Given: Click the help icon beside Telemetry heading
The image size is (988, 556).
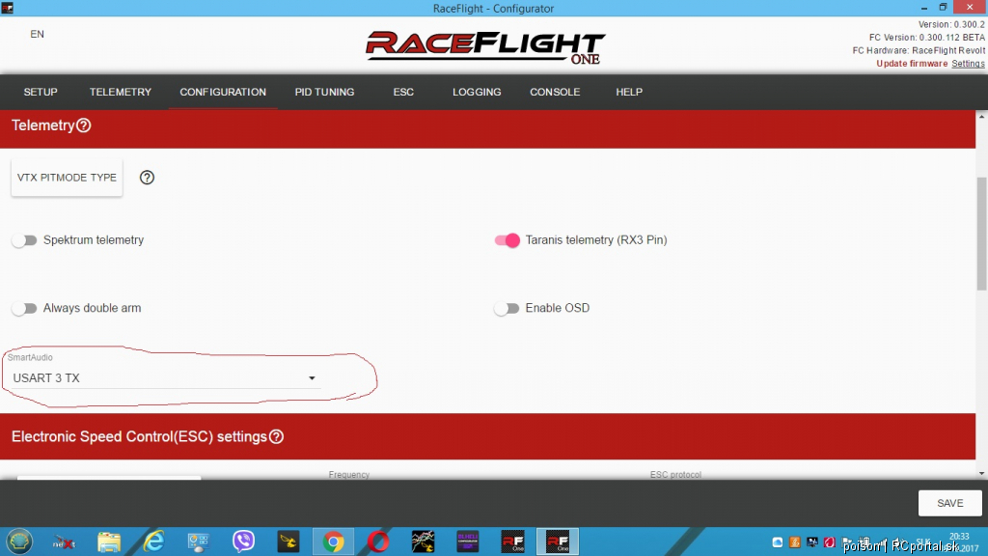Looking at the screenshot, I should point(83,125).
